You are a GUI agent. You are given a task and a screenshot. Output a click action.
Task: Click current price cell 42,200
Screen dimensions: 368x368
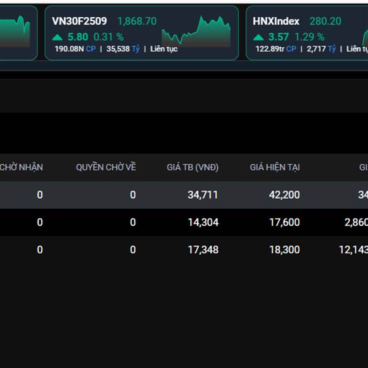point(284,195)
